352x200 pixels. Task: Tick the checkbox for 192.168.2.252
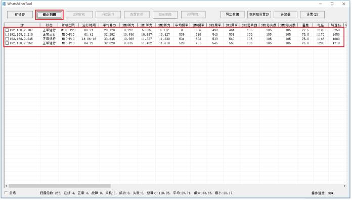7,43
